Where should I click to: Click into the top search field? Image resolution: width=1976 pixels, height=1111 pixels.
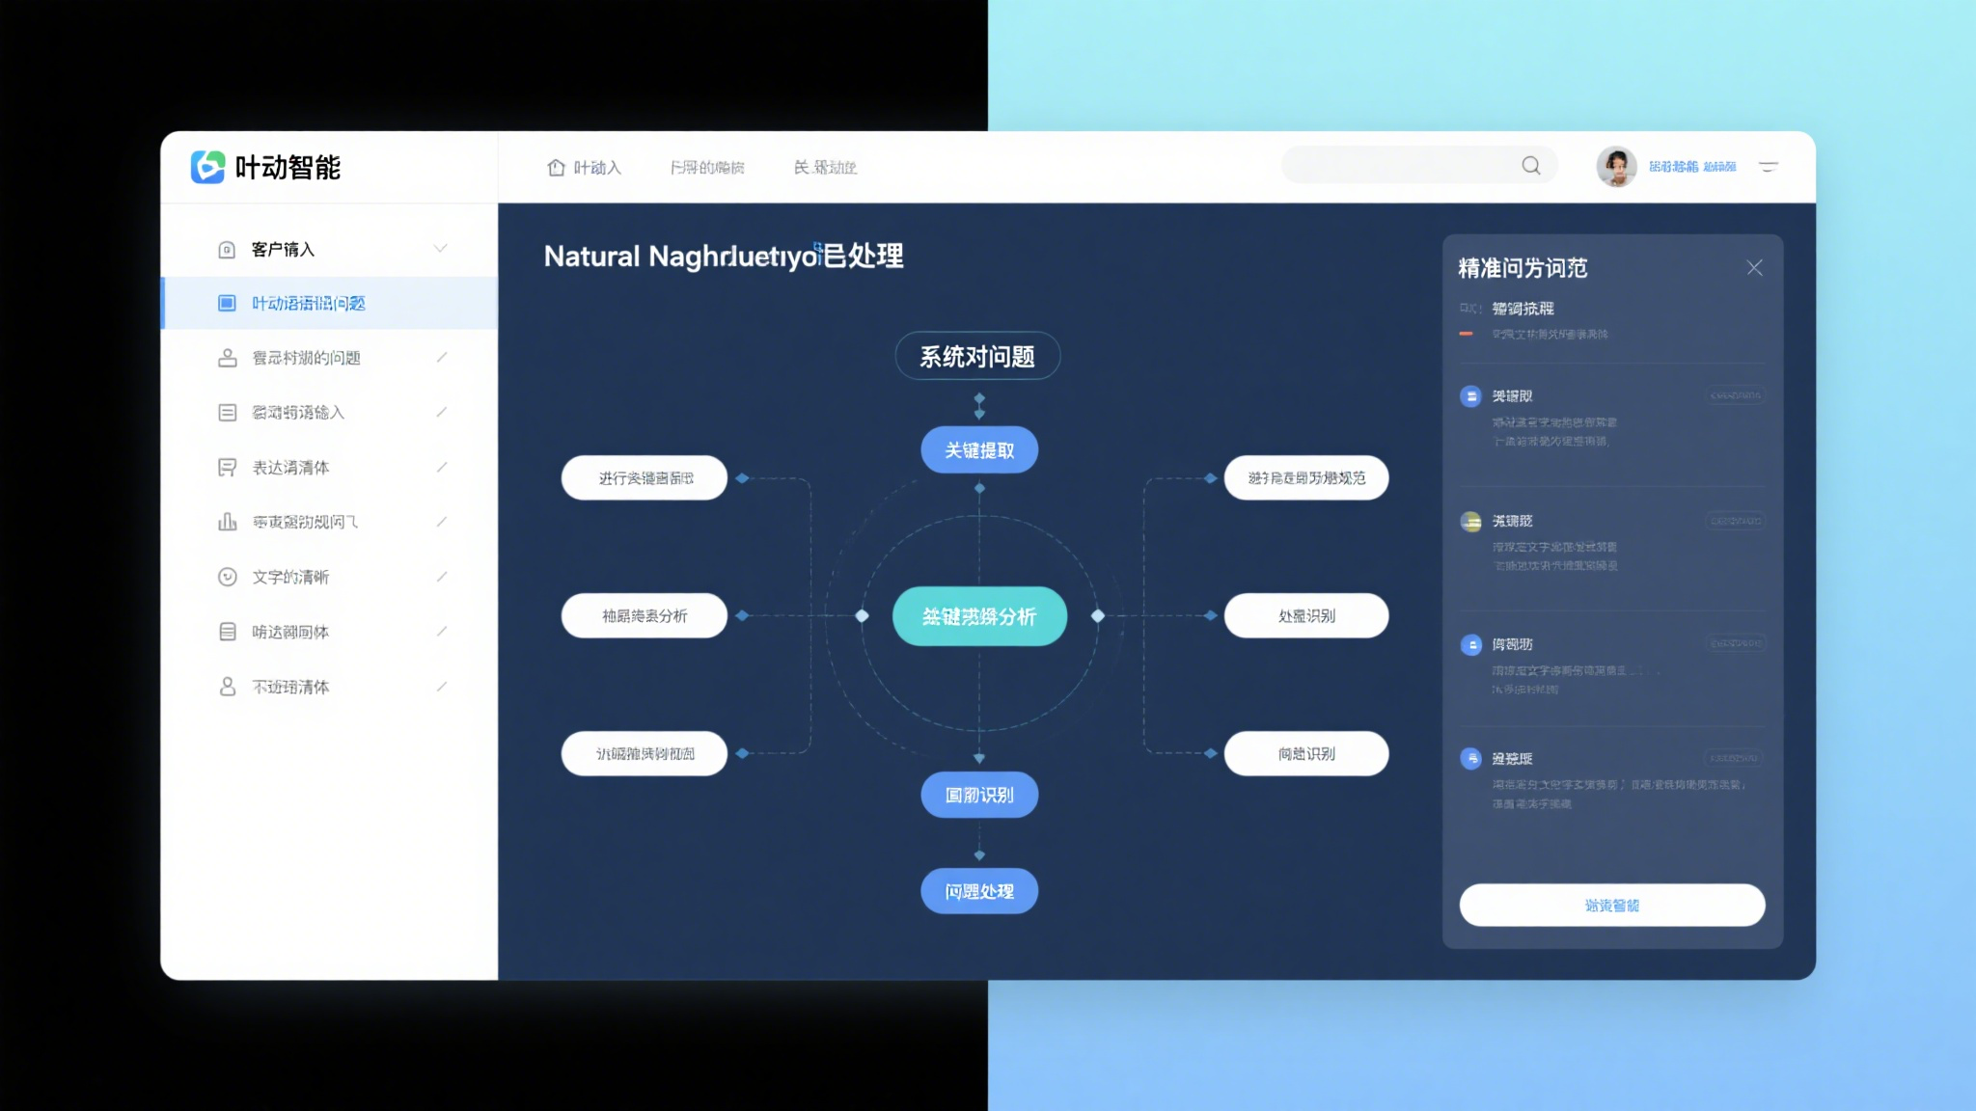[1399, 166]
